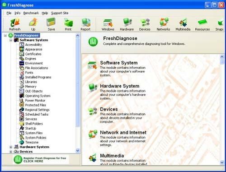Expand the Hardware System tree node
The height and width of the screenshot is (172, 226).
11,147
